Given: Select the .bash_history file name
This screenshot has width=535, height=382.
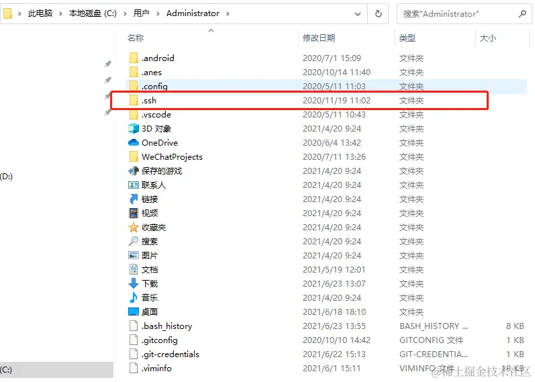Looking at the screenshot, I should click(x=167, y=326).
